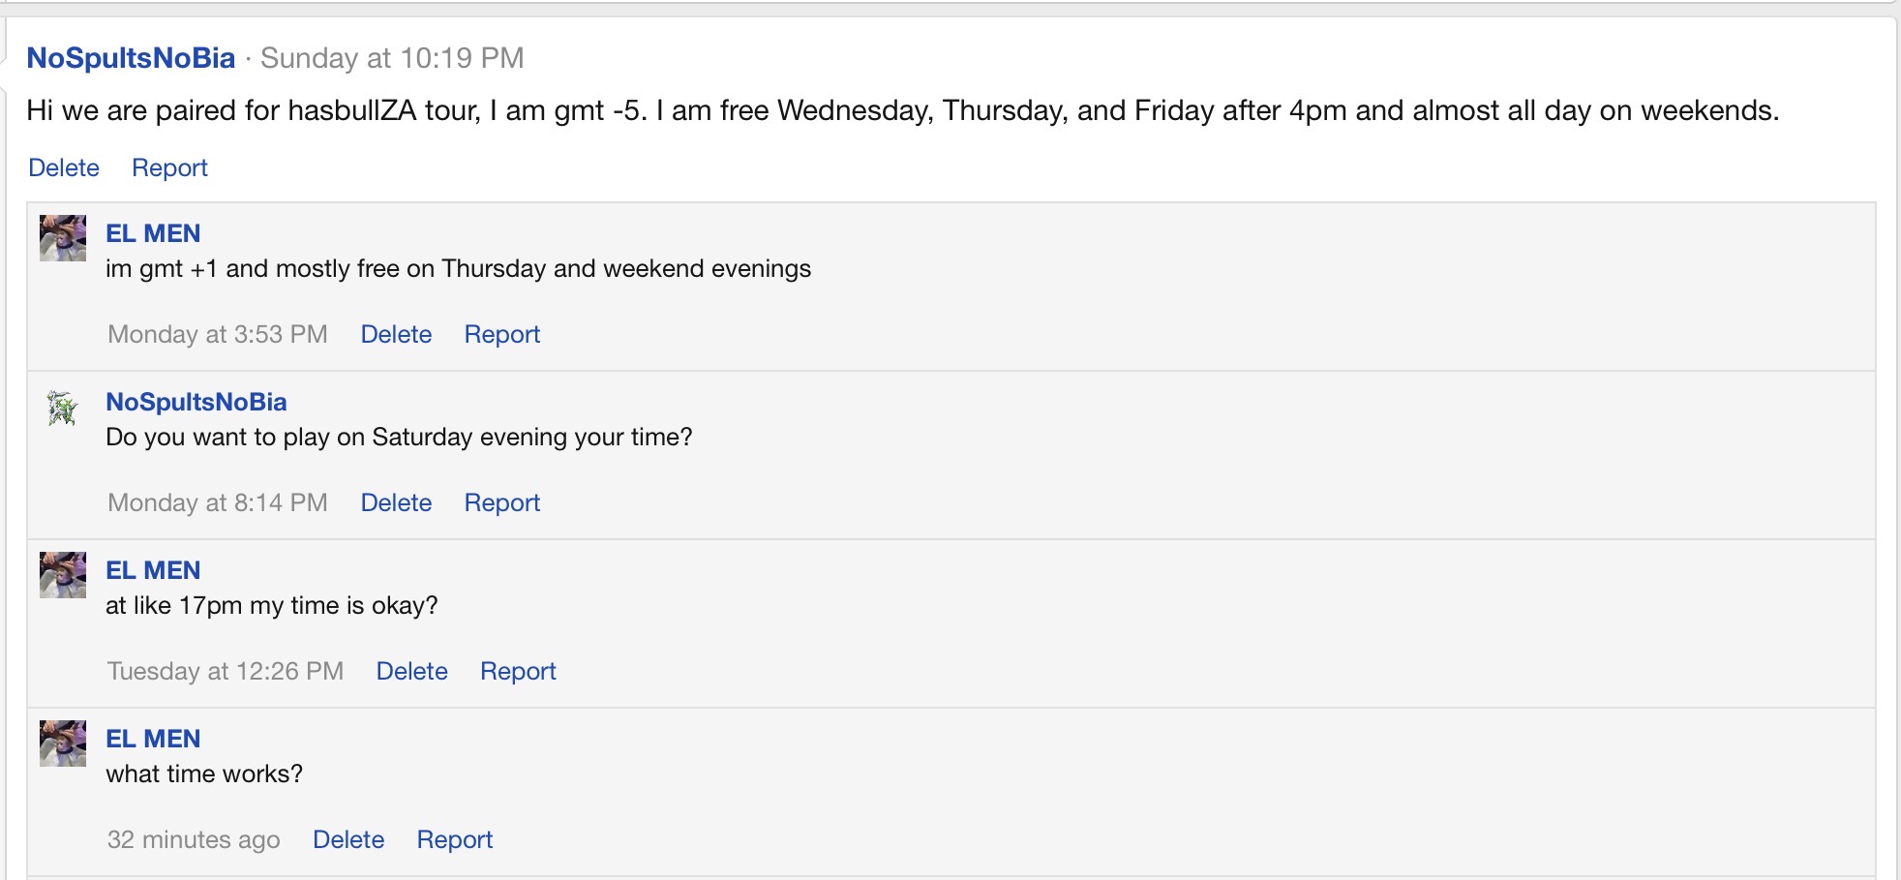This screenshot has height=880, width=1901.
Task: Delete the Tuesday 12:26 PM comment
Action: (x=411, y=671)
